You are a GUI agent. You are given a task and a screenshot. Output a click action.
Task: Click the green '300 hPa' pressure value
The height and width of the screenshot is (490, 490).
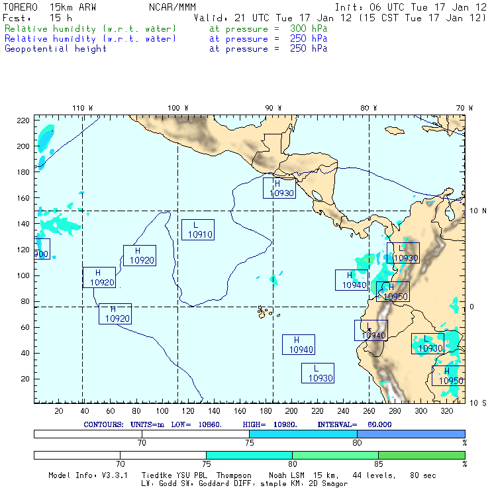pos(309,28)
